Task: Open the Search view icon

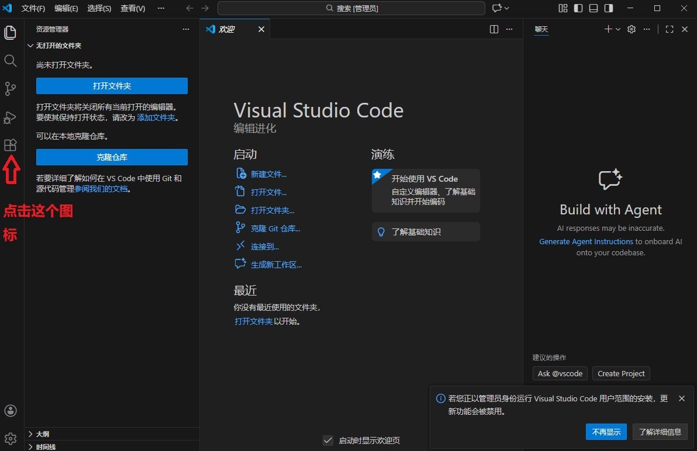Action: click(x=11, y=61)
